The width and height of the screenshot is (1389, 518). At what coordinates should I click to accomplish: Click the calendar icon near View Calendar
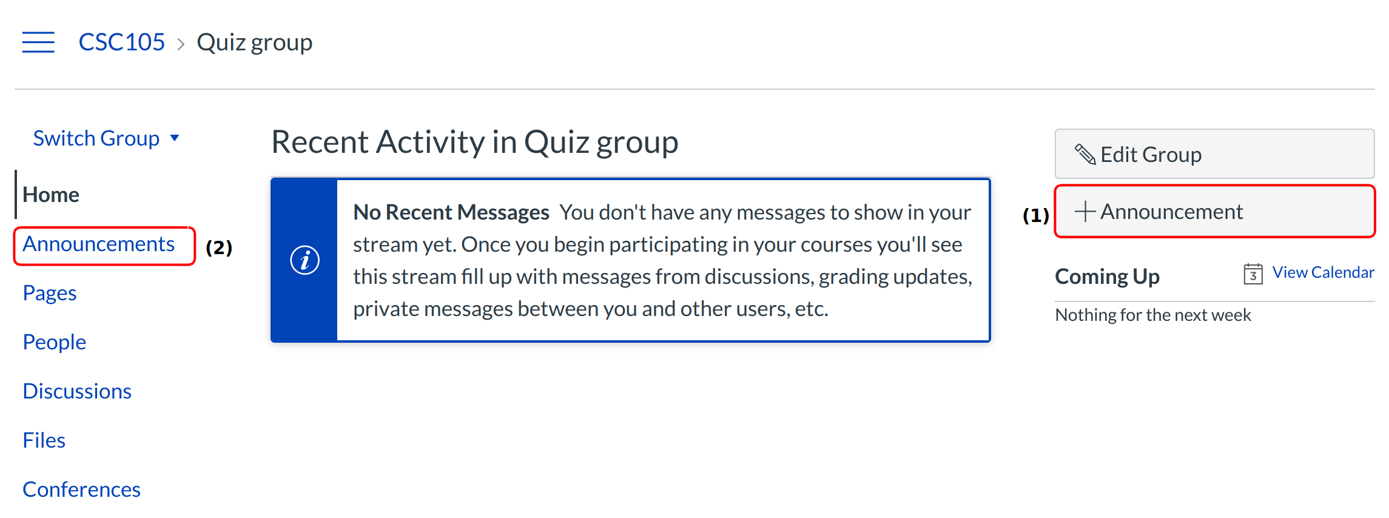click(x=1253, y=274)
